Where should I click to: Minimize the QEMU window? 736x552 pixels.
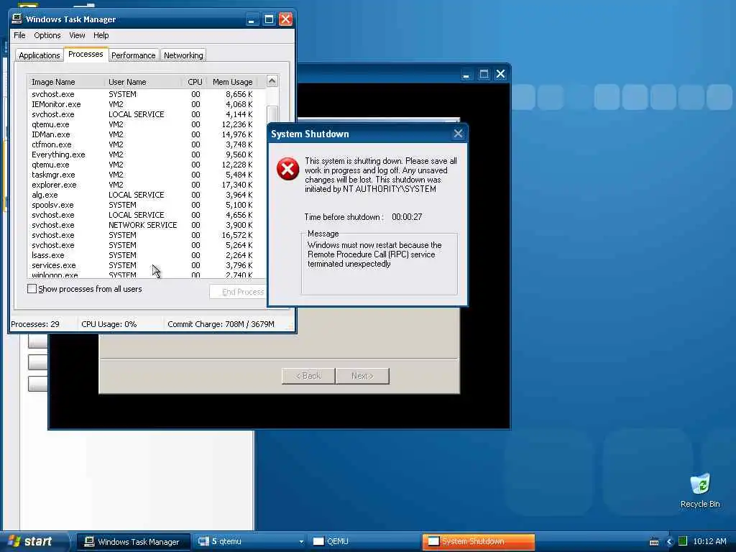click(466, 74)
